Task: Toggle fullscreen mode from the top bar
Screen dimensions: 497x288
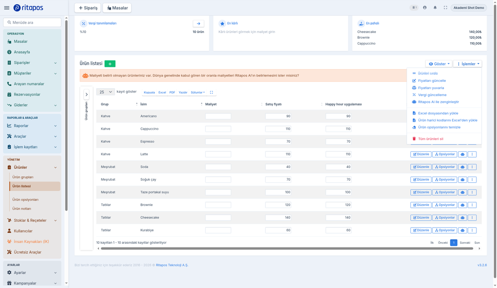Action: 445,7
